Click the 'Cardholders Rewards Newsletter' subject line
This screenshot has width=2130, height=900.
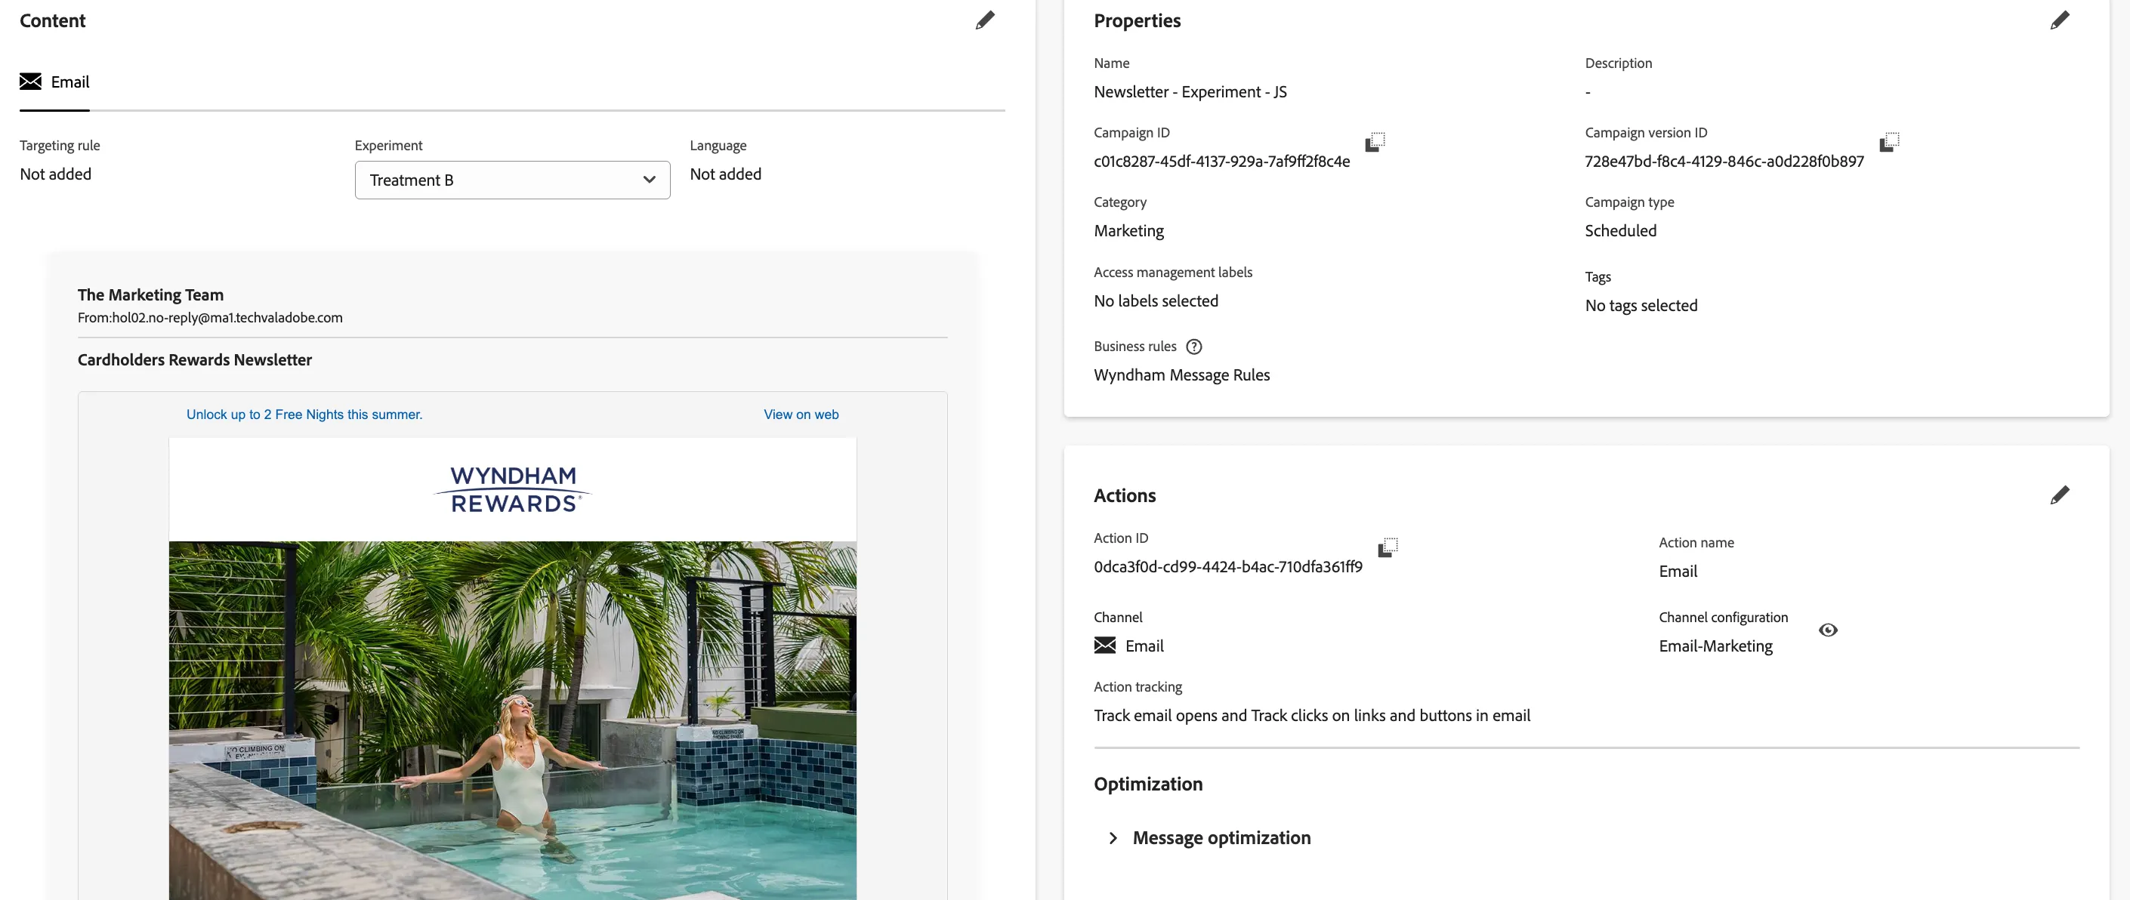[194, 359]
